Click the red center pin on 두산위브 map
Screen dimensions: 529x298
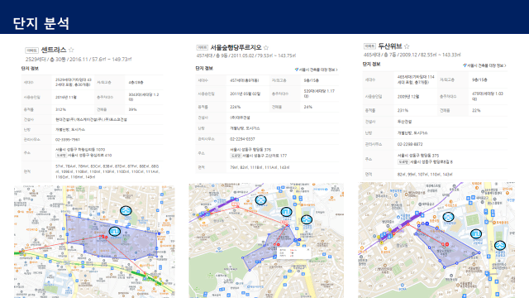coord(446,244)
